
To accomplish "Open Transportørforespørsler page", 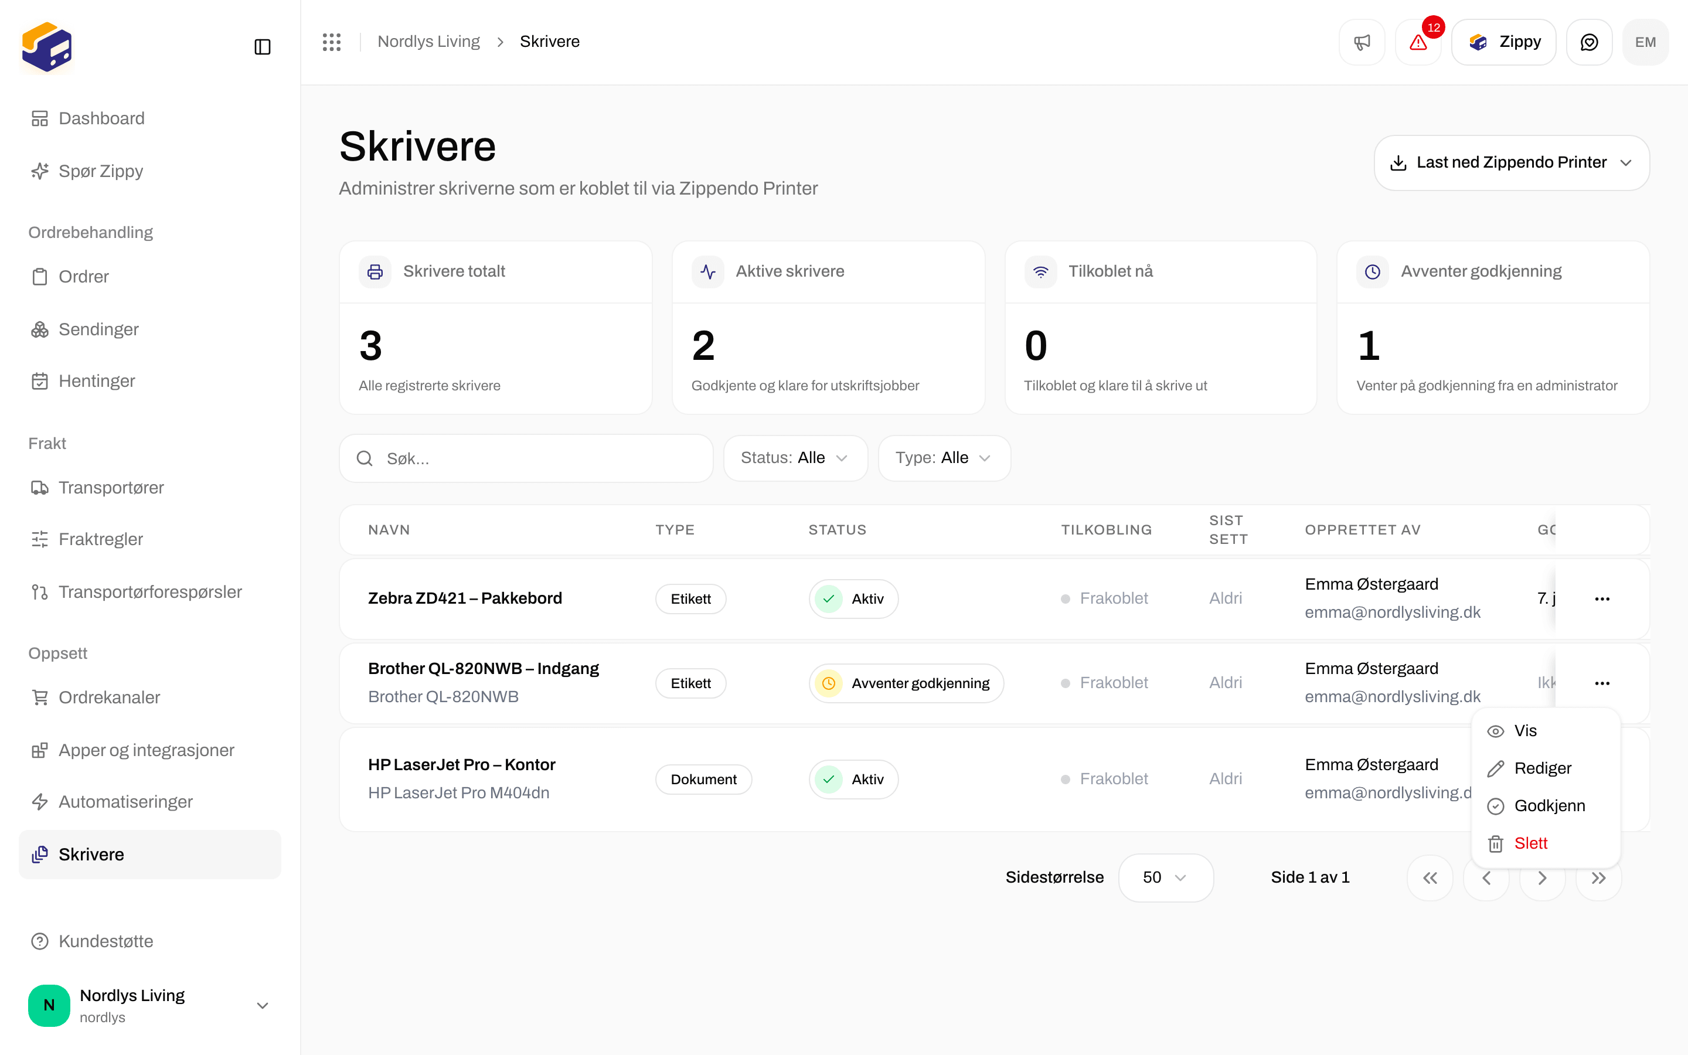I will [150, 592].
